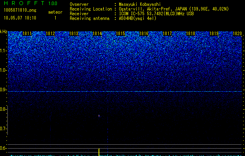Click the yellow meteor detection spike
Screen dimensions: 245x156
(99, 152)
